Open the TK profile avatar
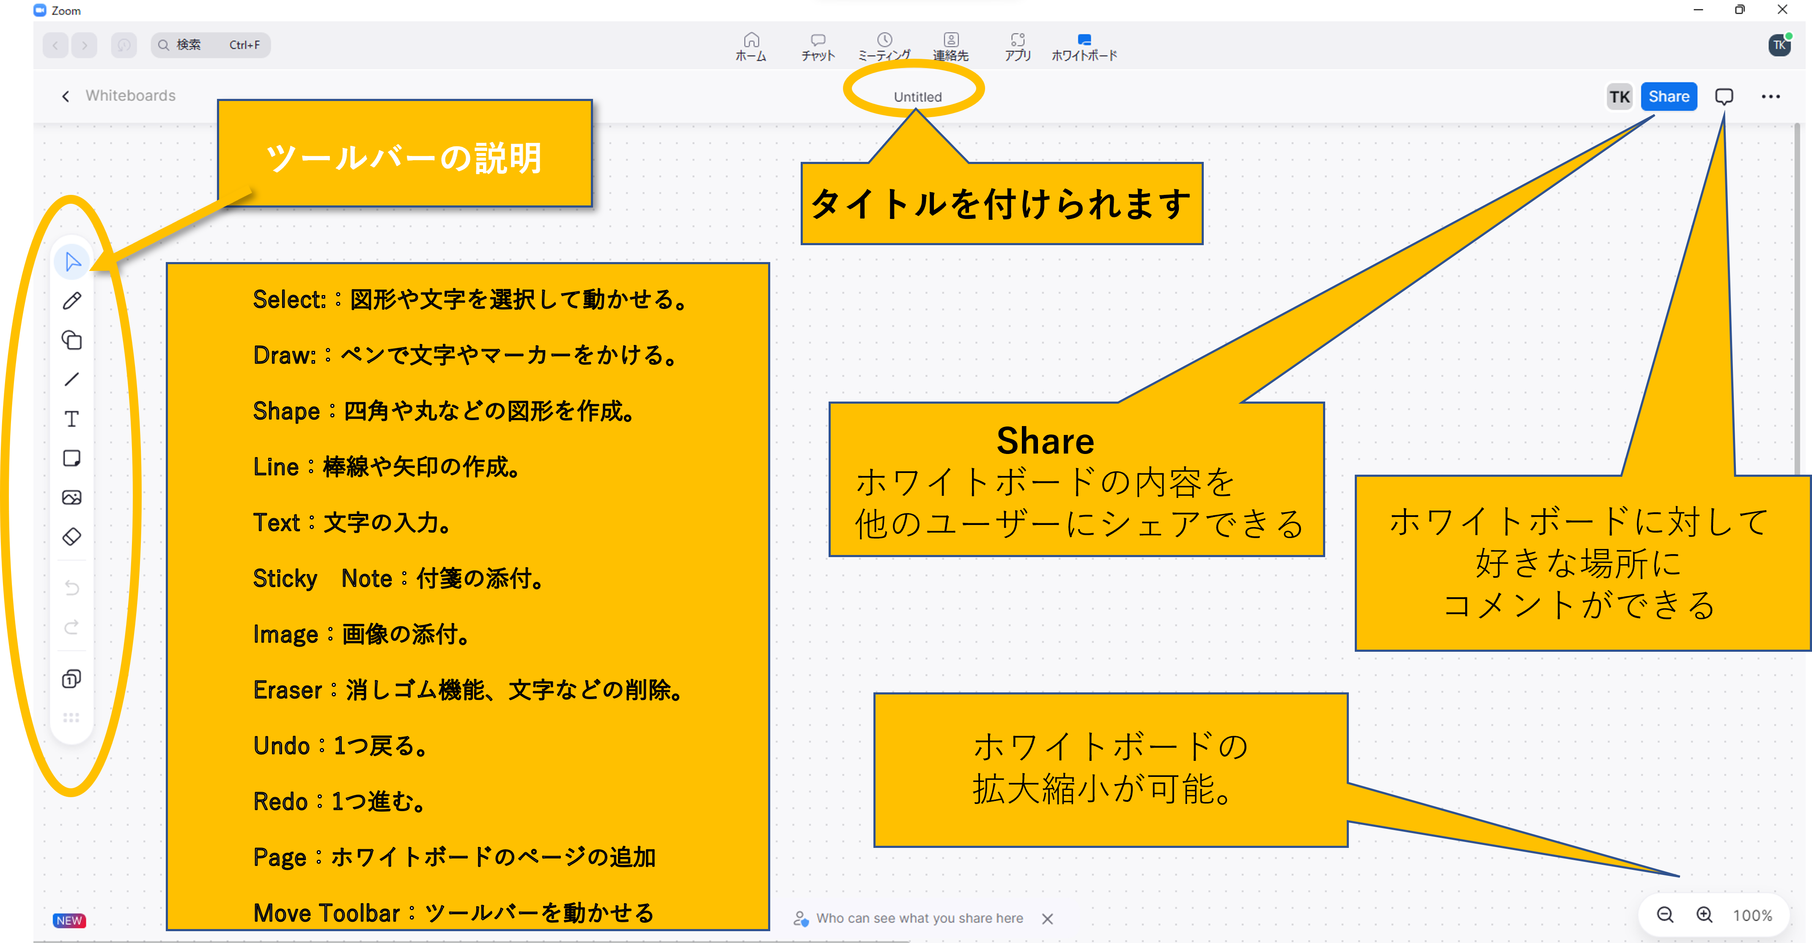This screenshot has height=943, width=1812. click(1780, 45)
